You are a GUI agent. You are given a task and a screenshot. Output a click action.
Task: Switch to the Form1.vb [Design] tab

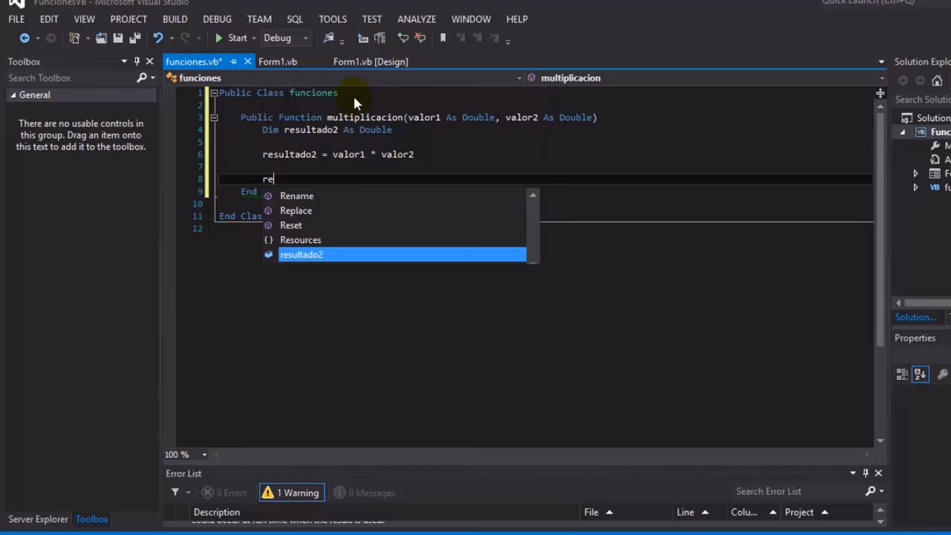point(371,62)
